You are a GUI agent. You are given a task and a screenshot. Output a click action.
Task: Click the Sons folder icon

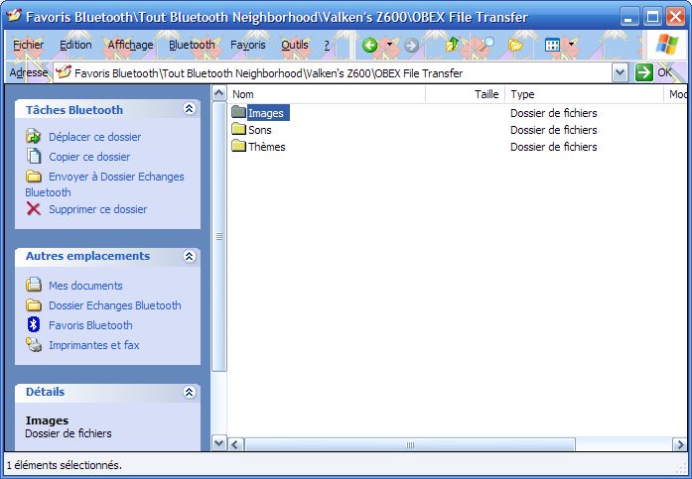tap(238, 129)
